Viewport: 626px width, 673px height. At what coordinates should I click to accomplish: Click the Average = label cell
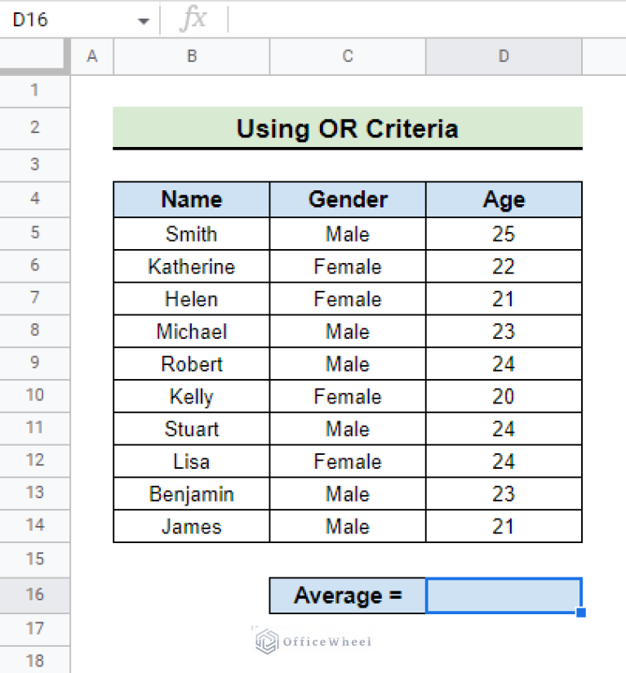[x=347, y=595]
